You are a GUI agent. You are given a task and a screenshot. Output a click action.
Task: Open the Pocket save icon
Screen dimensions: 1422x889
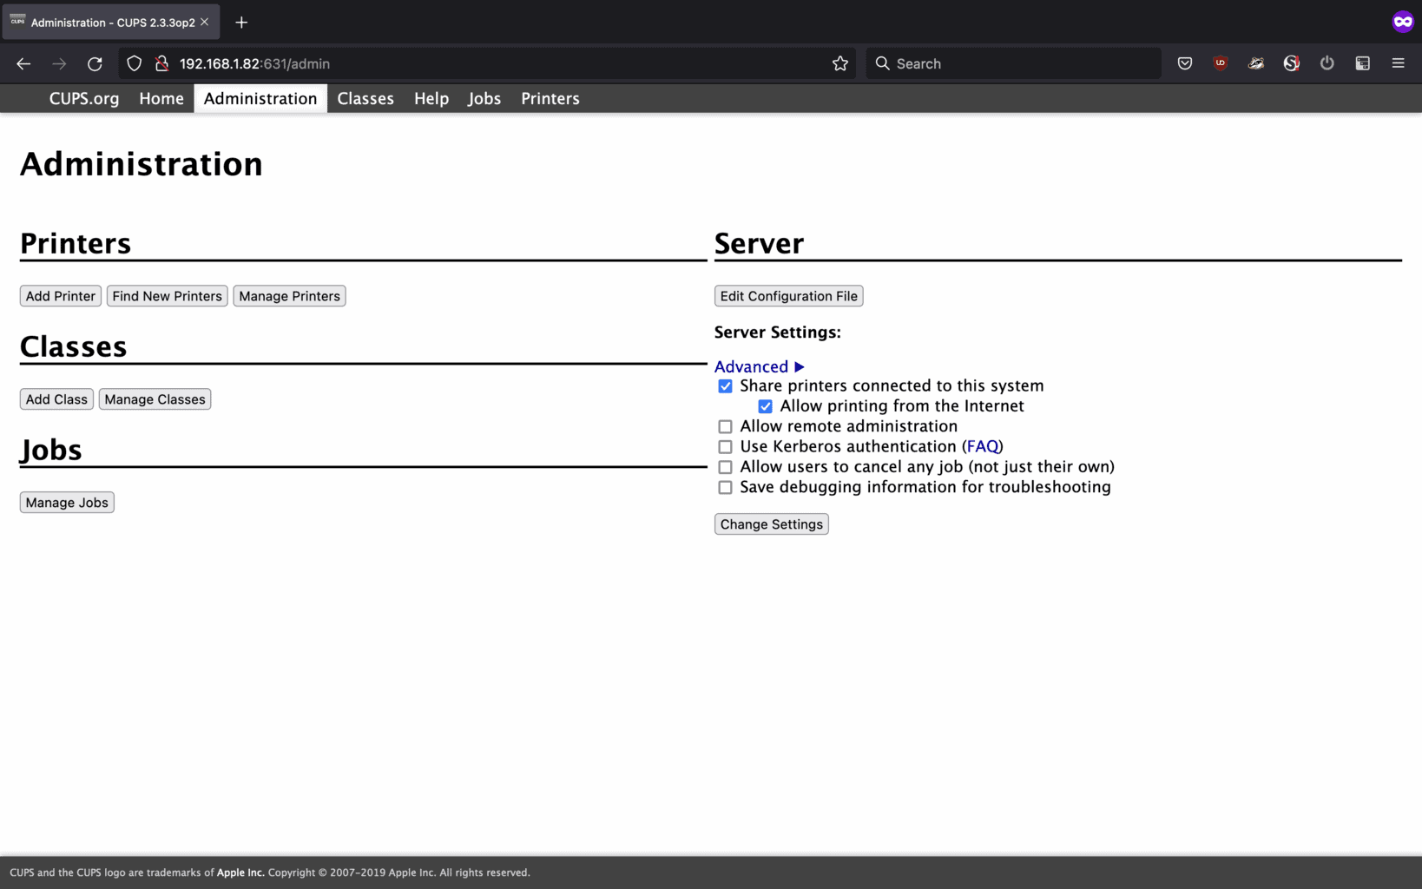(1185, 63)
